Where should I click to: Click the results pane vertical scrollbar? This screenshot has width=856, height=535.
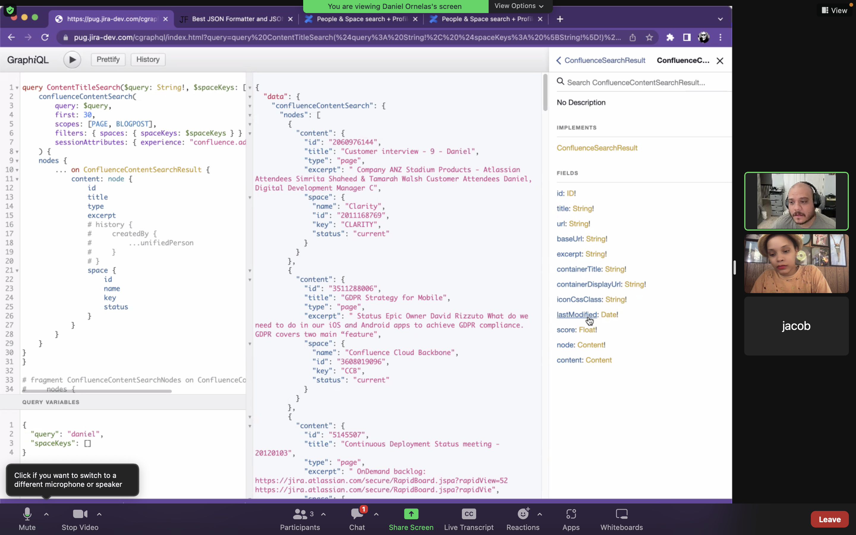[x=545, y=92]
